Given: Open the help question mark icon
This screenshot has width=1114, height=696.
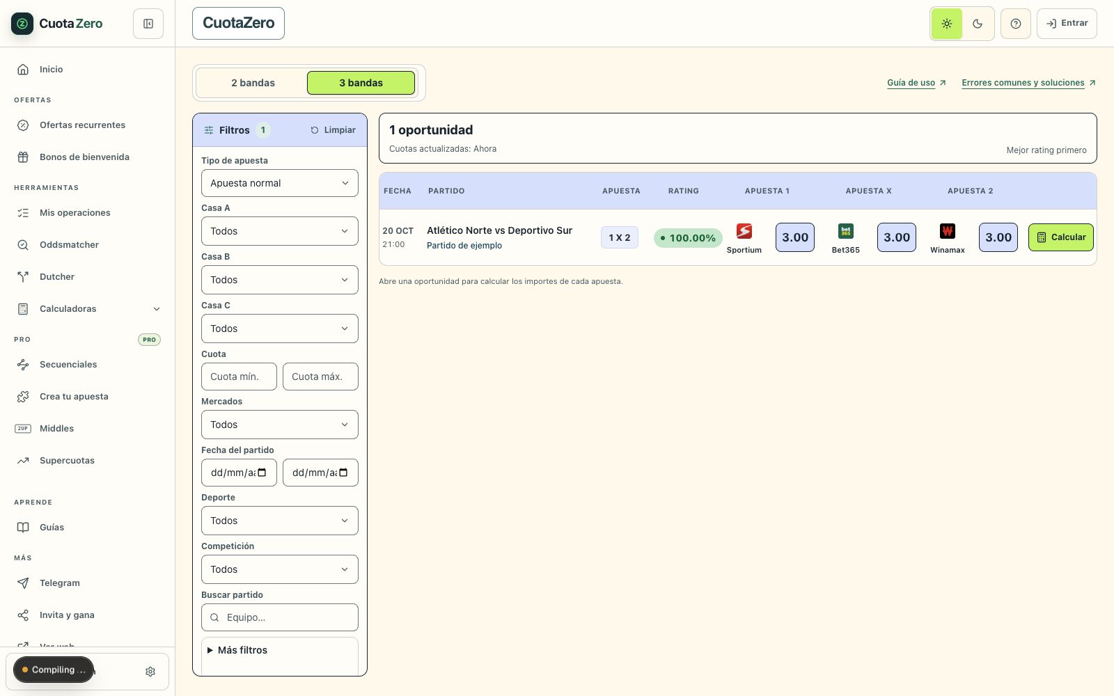Looking at the screenshot, I should click(x=1016, y=24).
